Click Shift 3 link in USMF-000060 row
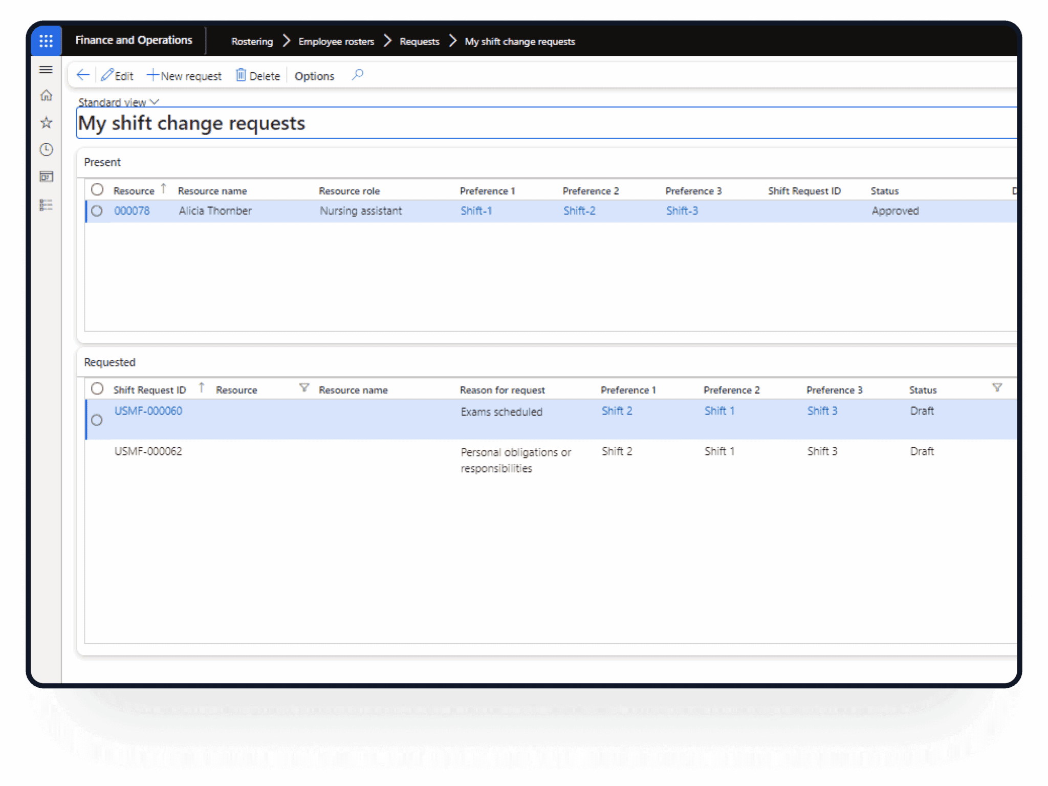 tap(822, 411)
